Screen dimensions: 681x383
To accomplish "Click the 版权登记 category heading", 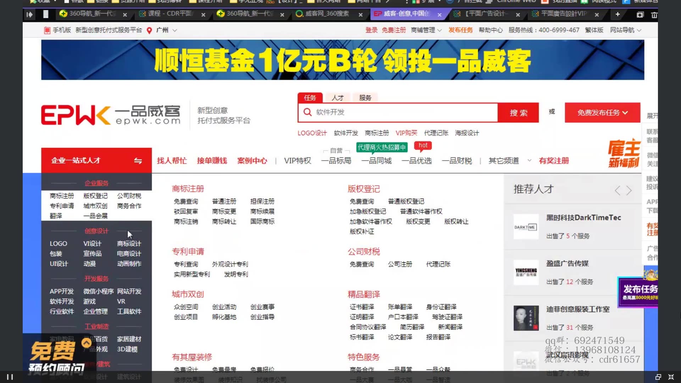I will pyautogui.click(x=364, y=189).
